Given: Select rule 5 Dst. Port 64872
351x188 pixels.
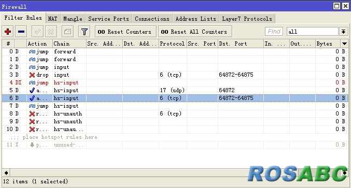Looking at the screenshot, I should tap(227, 90).
